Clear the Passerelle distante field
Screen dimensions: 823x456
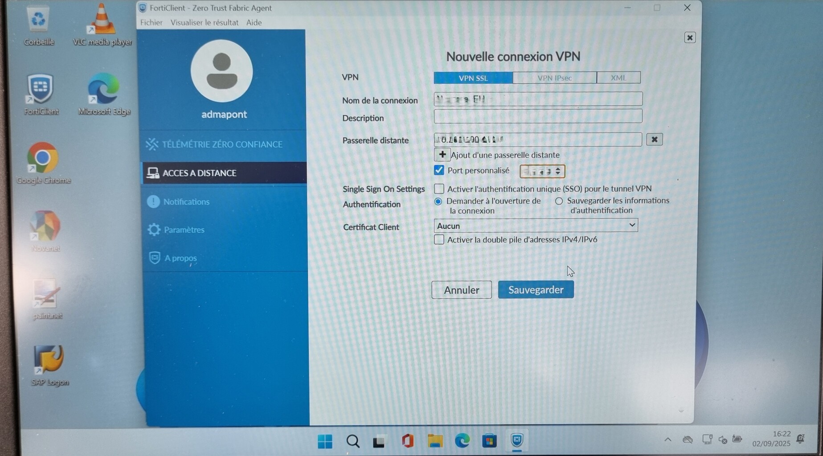(654, 139)
